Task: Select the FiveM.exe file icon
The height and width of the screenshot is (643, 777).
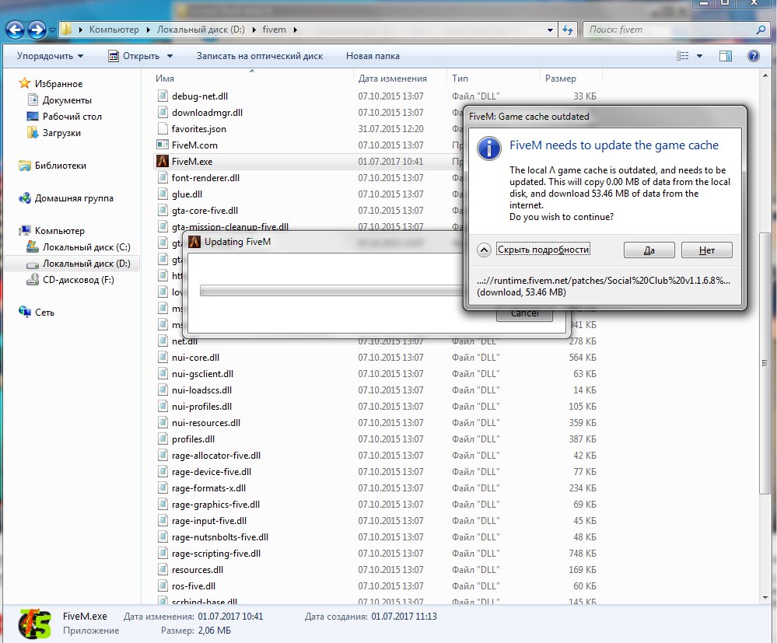Action: (x=163, y=162)
